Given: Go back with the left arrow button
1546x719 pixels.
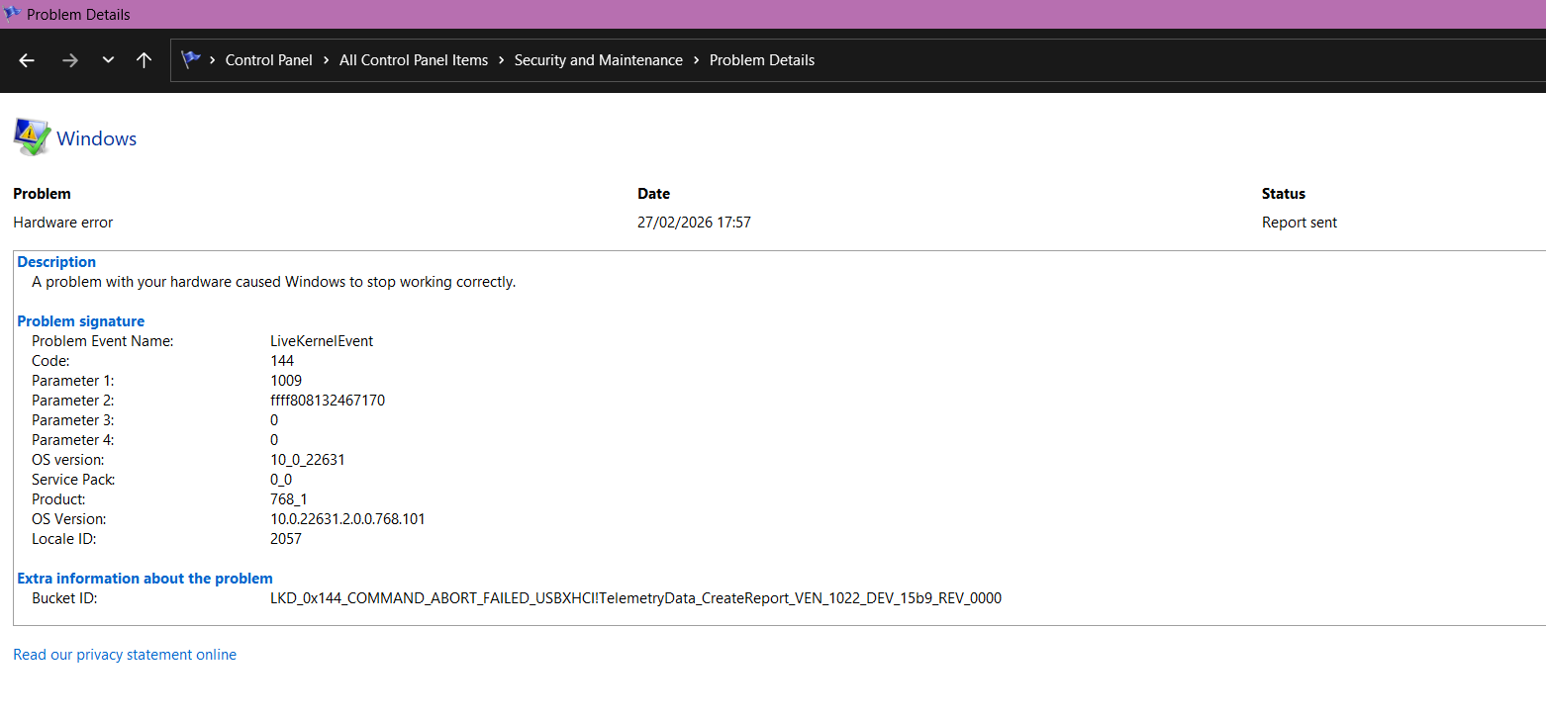Looking at the screenshot, I should [27, 60].
